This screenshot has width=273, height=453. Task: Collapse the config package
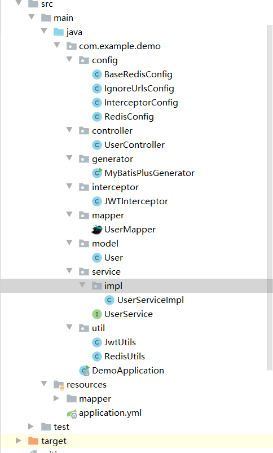pos(69,59)
